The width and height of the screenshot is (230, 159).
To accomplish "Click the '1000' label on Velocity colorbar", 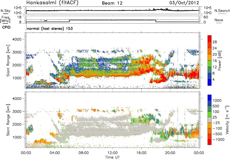I will coord(217,100).
